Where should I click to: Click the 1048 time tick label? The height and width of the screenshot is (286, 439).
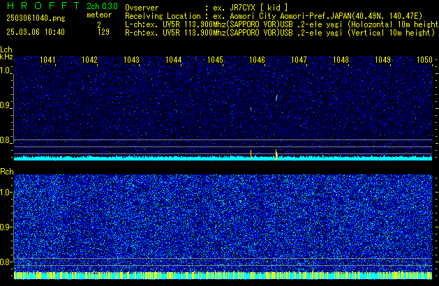click(341, 60)
